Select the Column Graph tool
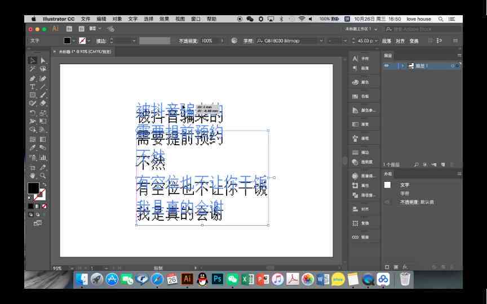The height and width of the screenshot is (304, 487). tap(43, 158)
